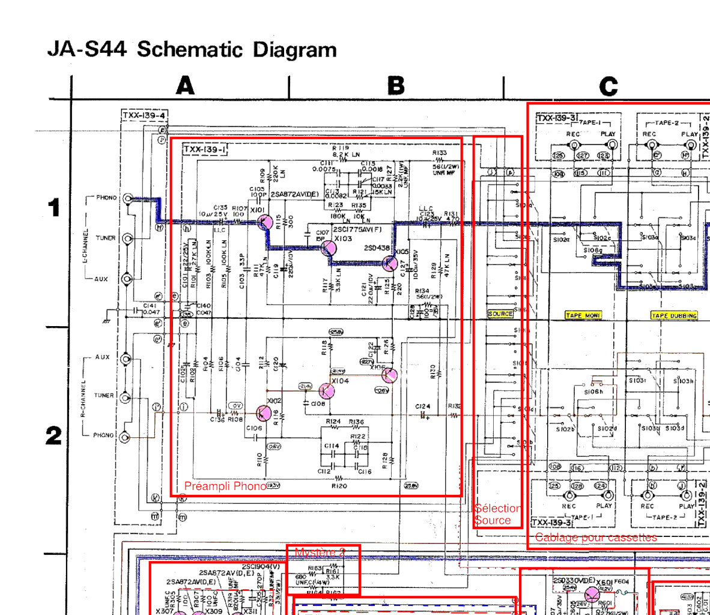Click column header 'C'
Screen dimensions: 710x615
[x=608, y=86]
